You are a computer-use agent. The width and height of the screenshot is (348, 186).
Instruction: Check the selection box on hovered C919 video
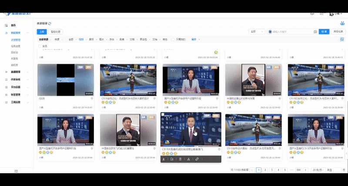tap(163, 115)
